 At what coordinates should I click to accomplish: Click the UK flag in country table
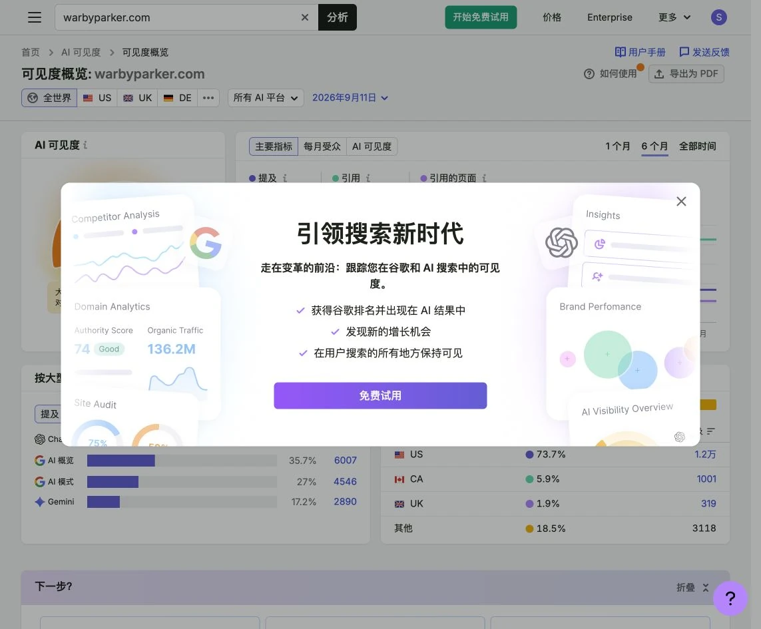(399, 505)
